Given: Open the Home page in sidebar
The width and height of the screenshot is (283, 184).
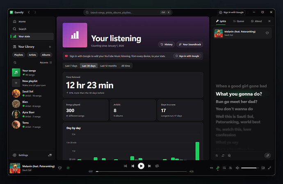Looking at the screenshot, I should (32, 21).
